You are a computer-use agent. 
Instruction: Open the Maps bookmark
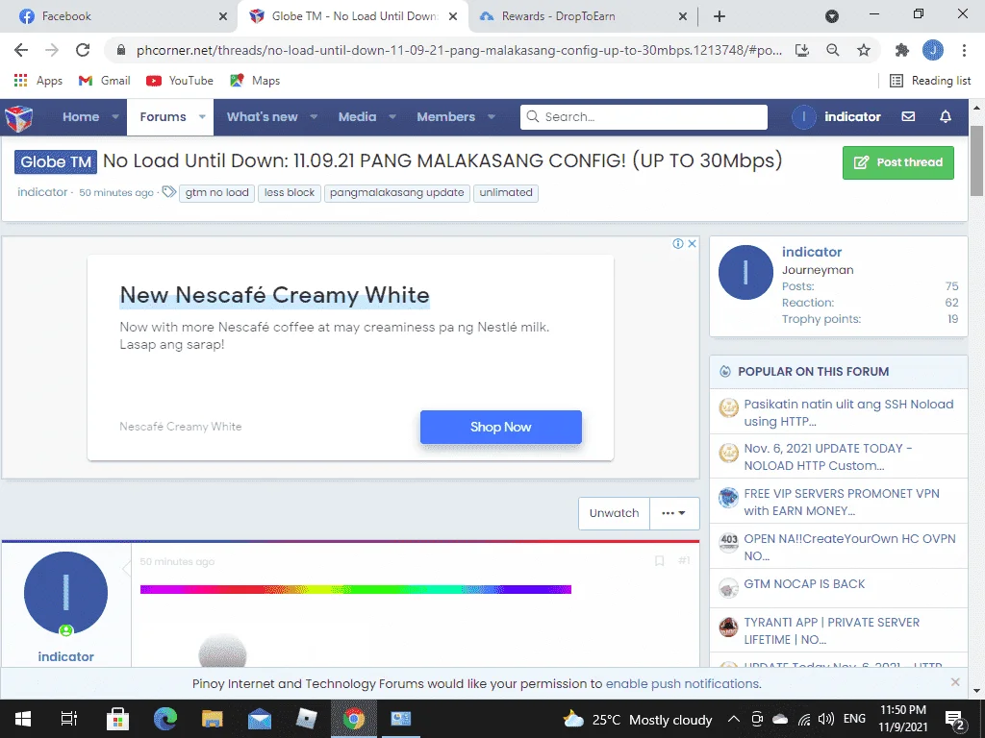[255, 81]
